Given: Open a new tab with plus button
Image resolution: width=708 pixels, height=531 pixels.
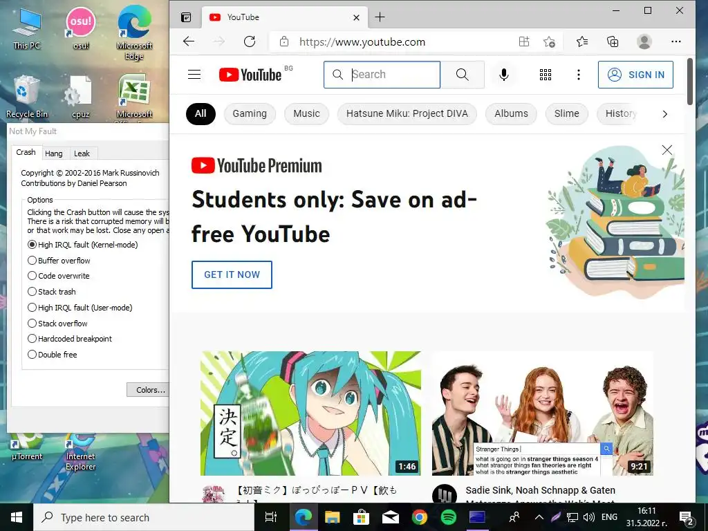Looking at the screenshot, I should pos(380,17).
